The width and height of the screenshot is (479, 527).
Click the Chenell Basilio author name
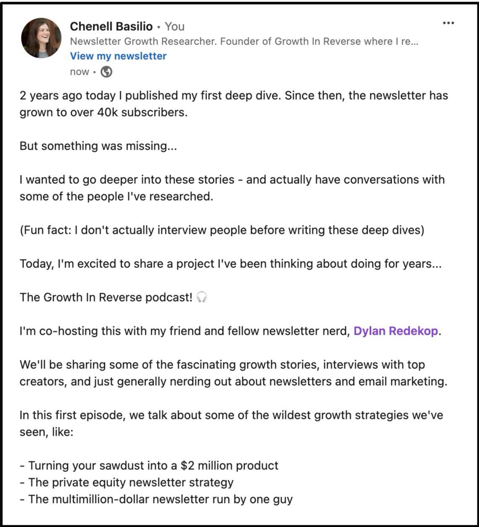tap(111, 26)
